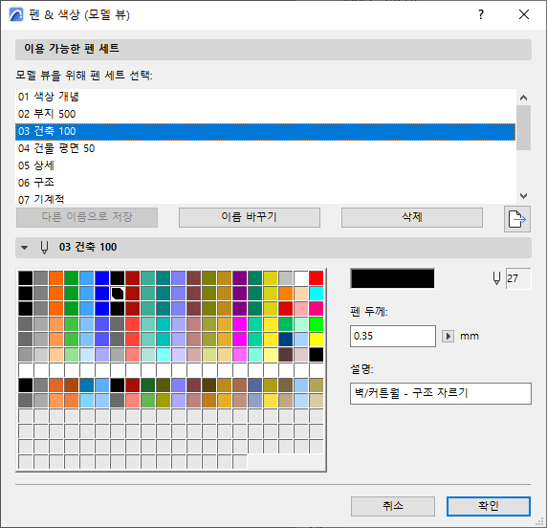
Task: Select the dark brown swatch in the sixth row
Action: 286,355
